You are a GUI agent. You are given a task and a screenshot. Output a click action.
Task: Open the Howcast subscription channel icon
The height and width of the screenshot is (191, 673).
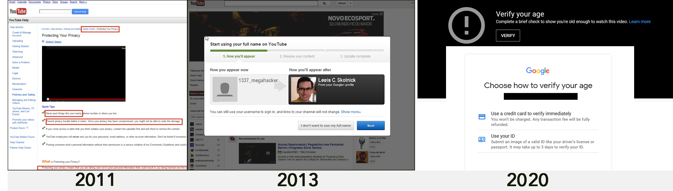(x=192, y=145)
